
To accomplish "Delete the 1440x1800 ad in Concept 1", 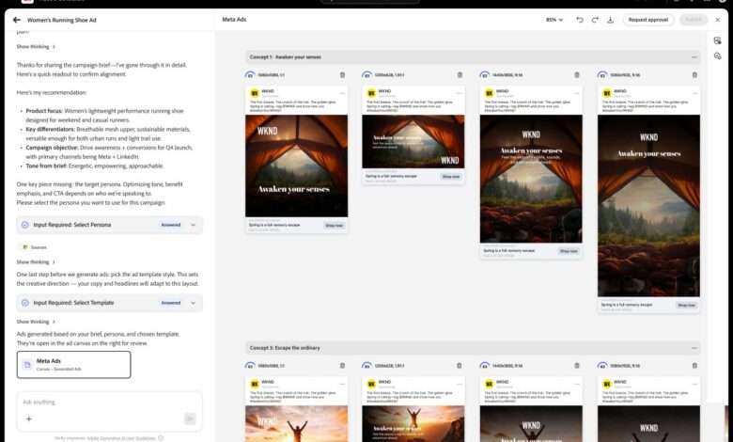I will click(x=577, y=75).
